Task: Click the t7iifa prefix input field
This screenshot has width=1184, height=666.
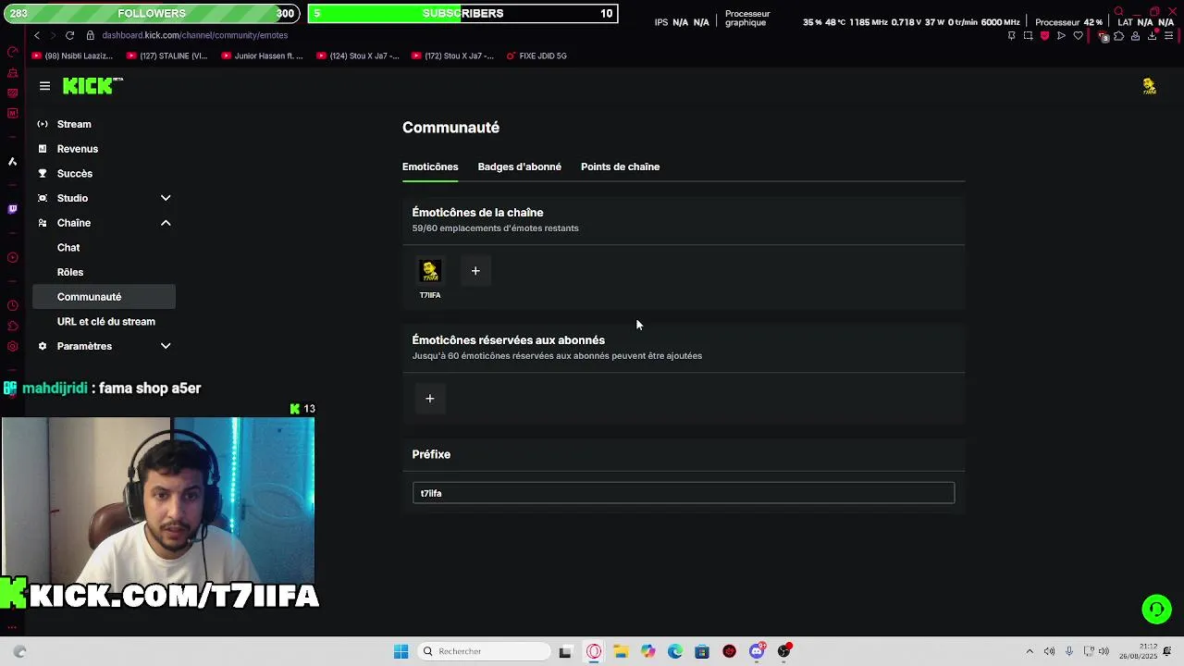Action: click(x=684, y=493)
